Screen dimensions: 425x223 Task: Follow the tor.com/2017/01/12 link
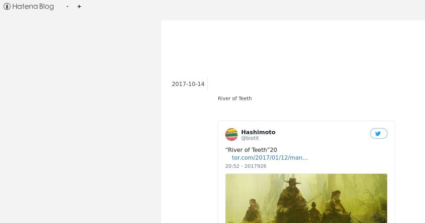pyautogui.click(x=270, y=158)
